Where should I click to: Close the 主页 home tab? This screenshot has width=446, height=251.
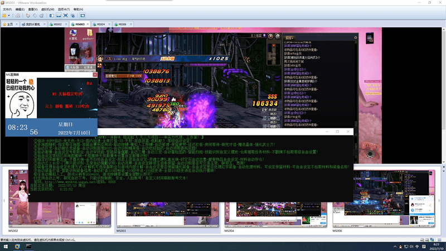[x=17, y=24]
